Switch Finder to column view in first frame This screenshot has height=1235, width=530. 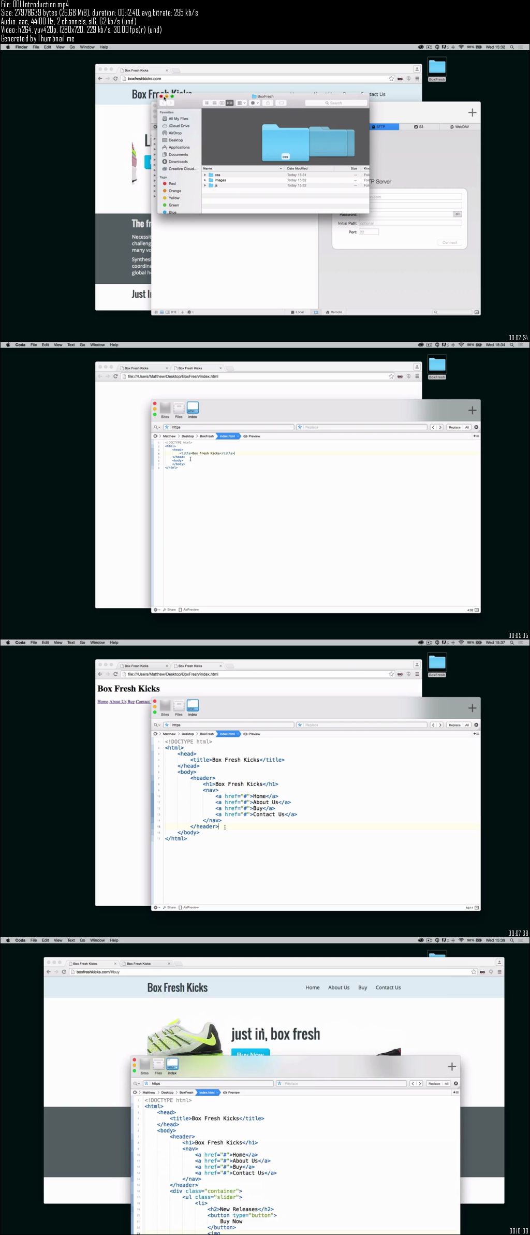pyautogui.click(x=222, y=103)
